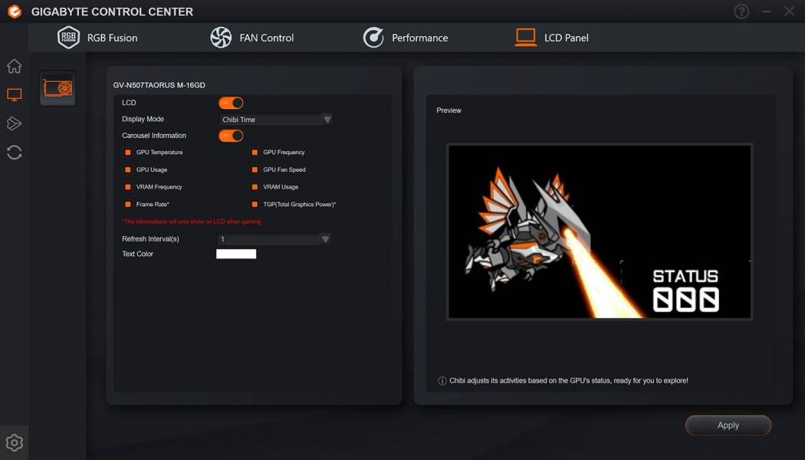This screenshot has height=460, width=805.
Task: Click the Display Mode label
Action: click(x=143, y=119)
